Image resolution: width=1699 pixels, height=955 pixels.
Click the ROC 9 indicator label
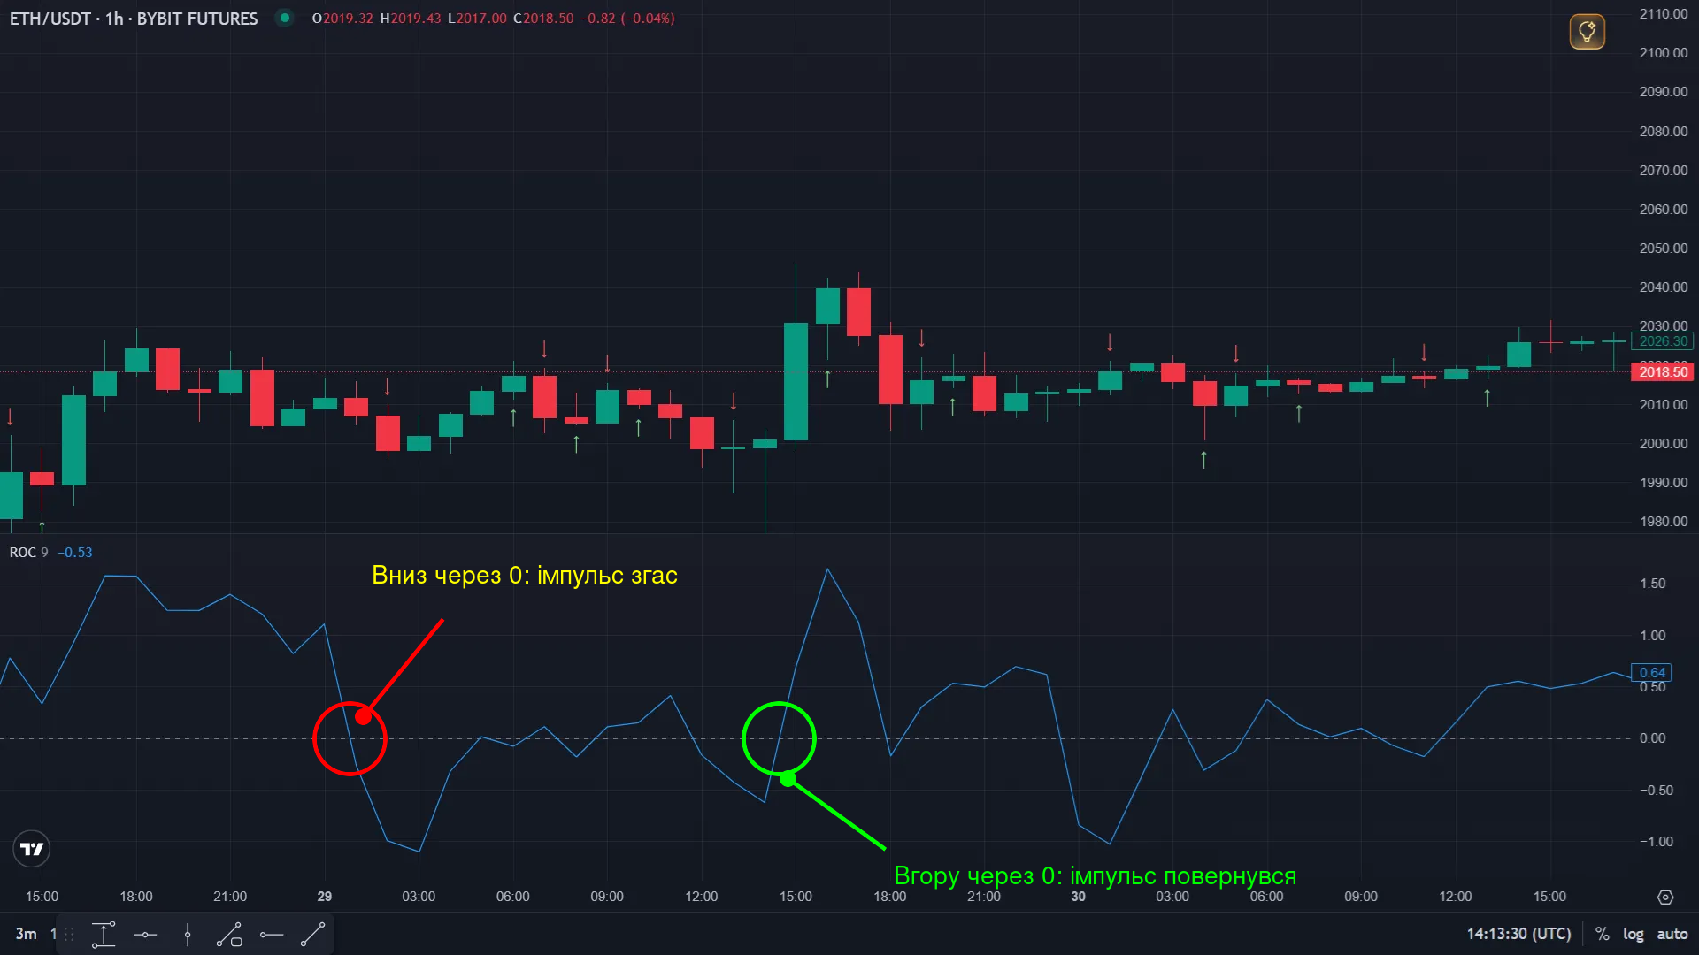pos(28,553)
